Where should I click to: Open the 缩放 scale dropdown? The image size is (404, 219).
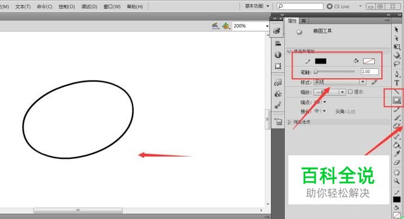(x=329, y=92)
